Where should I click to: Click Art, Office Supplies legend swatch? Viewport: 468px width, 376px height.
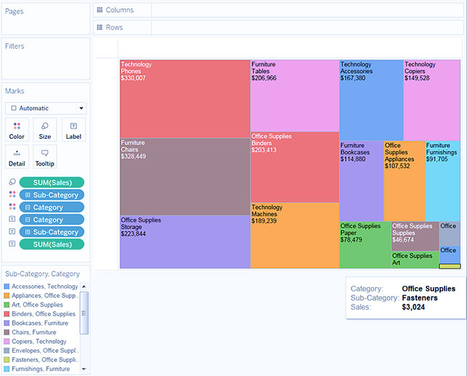click(7, 305)
